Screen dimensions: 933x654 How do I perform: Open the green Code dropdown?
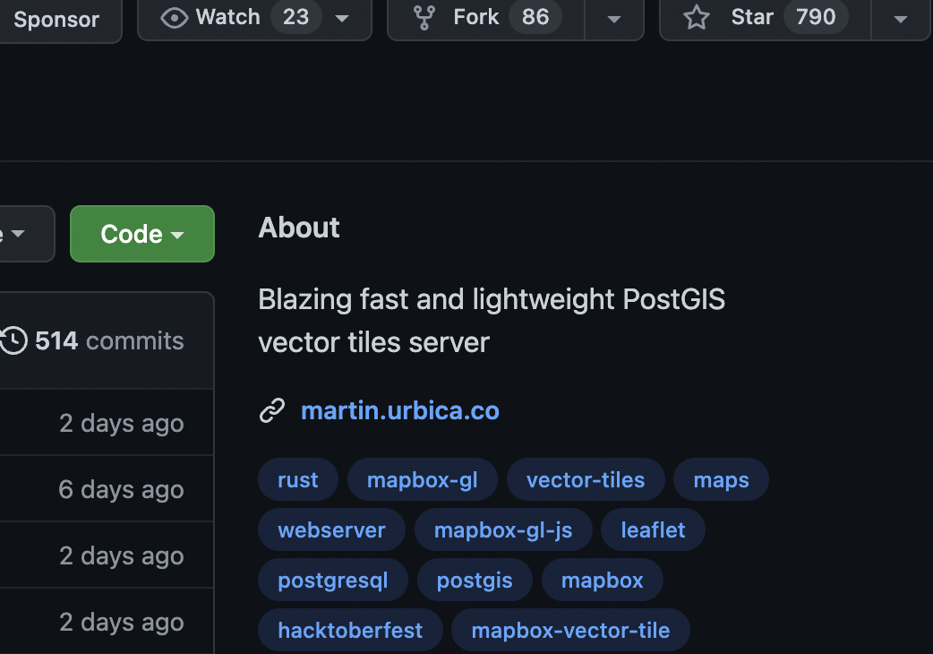coord(141,234)
